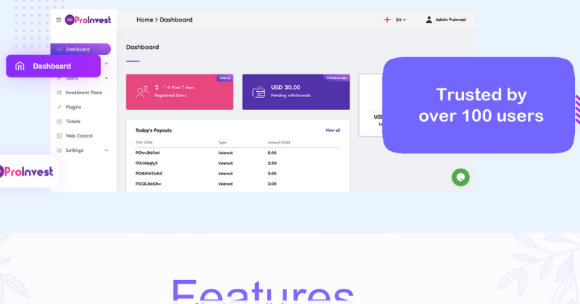Open Investment Plans menu item

point(83,93)
